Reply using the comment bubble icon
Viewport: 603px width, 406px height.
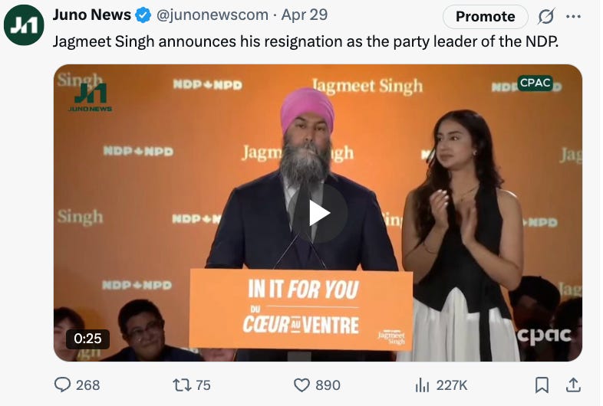[62, 385]
